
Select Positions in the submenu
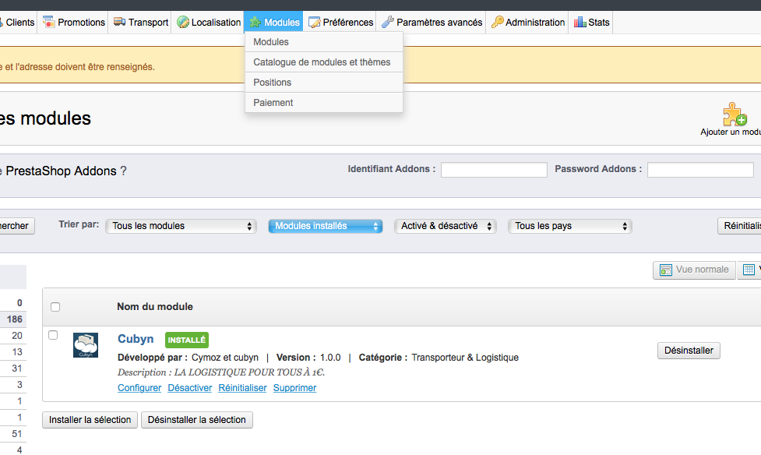coord(324,83)
